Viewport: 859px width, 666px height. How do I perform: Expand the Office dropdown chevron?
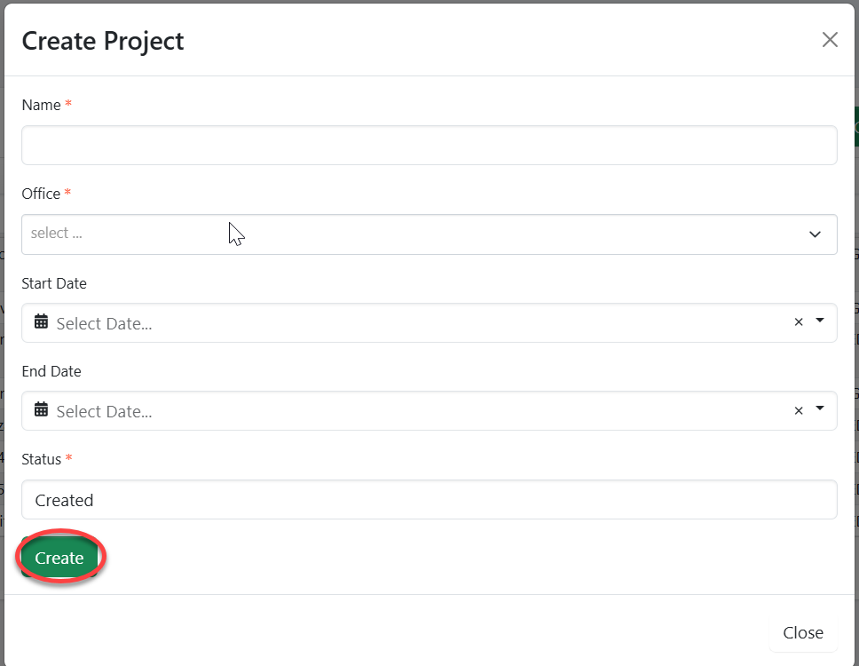tap(815, 234)
